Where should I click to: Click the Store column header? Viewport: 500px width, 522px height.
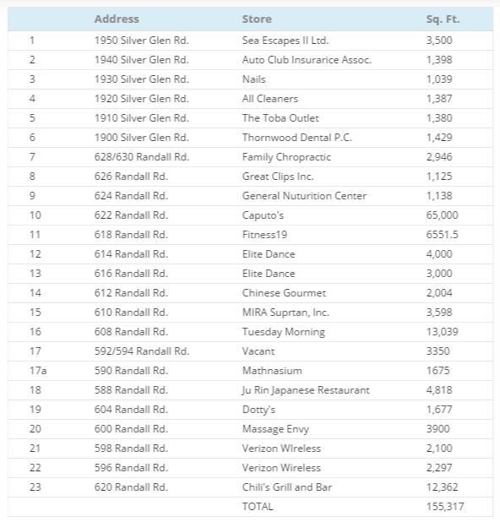(257, 19)
